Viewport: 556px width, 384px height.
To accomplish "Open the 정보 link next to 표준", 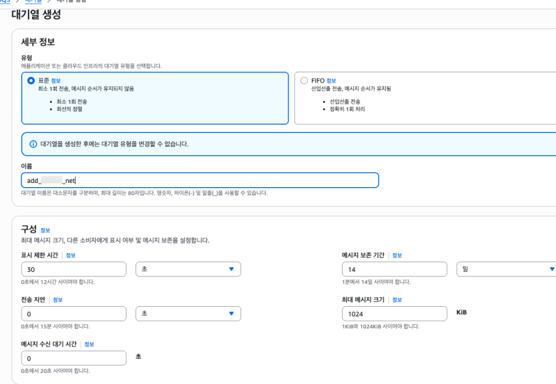I will (56, 81).
